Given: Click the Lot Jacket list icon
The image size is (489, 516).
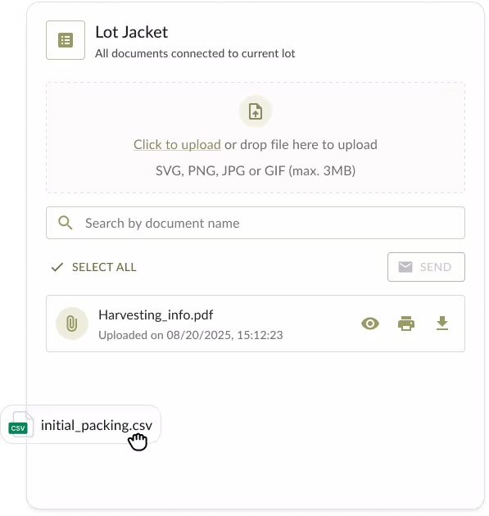Looking at the screenshot, I should click(66, 40).
